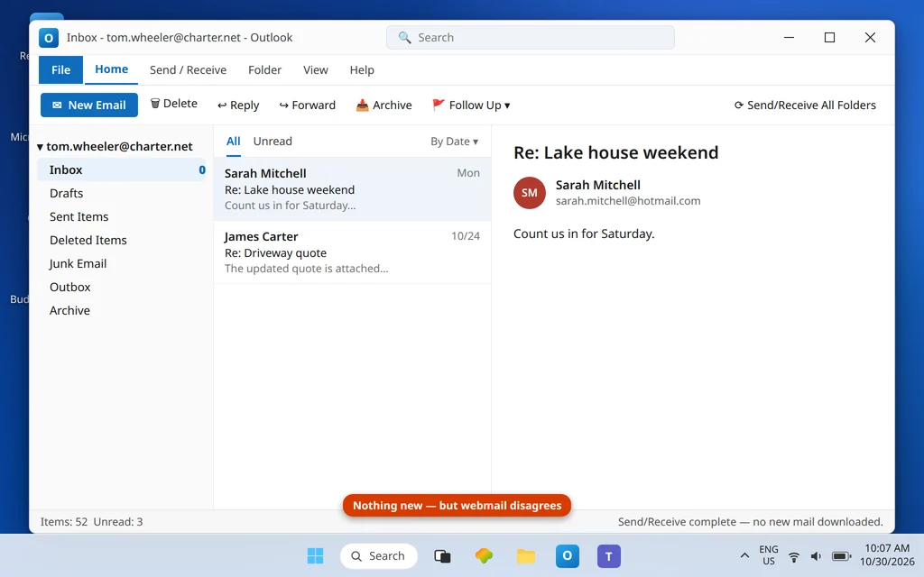Open the Send / Receive tab
The image size is (924, 577).
[188, 69]
